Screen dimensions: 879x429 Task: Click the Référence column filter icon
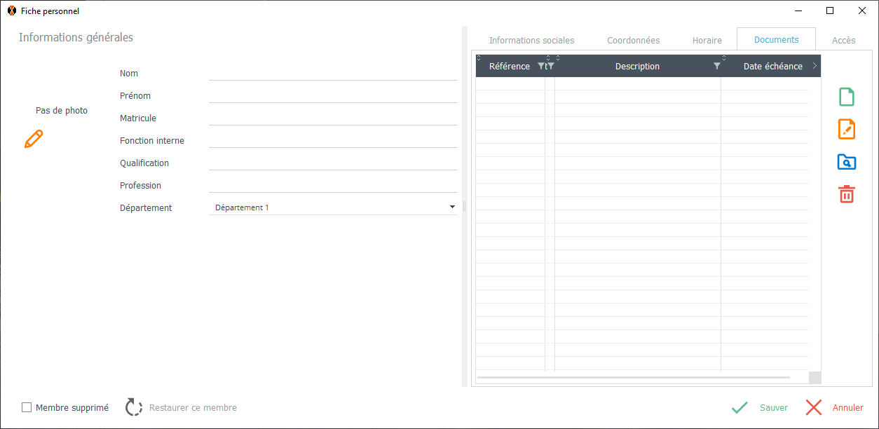(540, 66)
